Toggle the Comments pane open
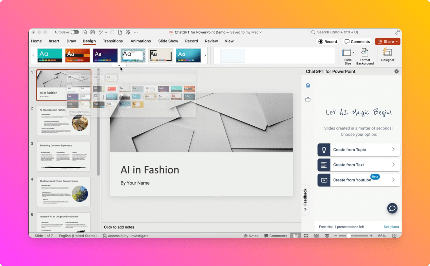The height and width of the screenshot is (266, 430). [x=276, y=236]
